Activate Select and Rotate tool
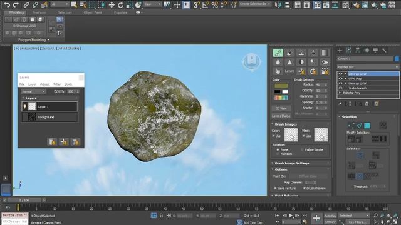This screenshot has width=401, height=225. coord(120,4)
